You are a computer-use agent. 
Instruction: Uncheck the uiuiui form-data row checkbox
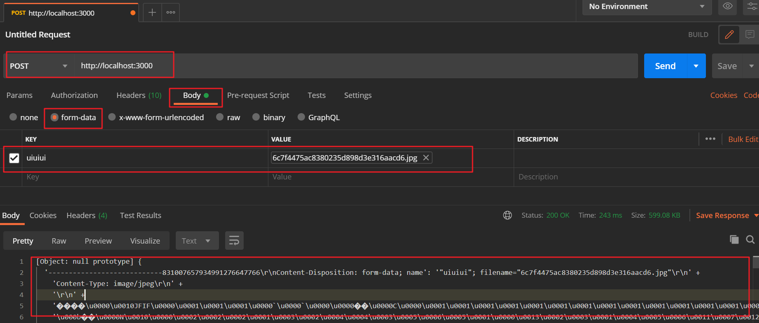[14, 158]
